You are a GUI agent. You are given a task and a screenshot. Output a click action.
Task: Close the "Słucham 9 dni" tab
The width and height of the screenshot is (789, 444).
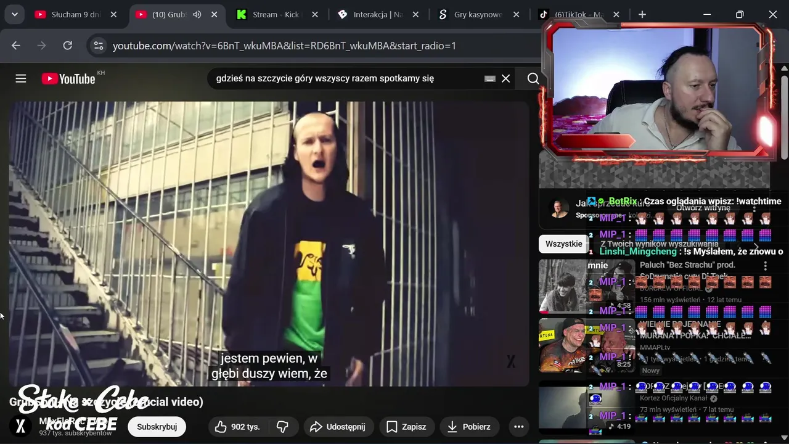(113, 14)
